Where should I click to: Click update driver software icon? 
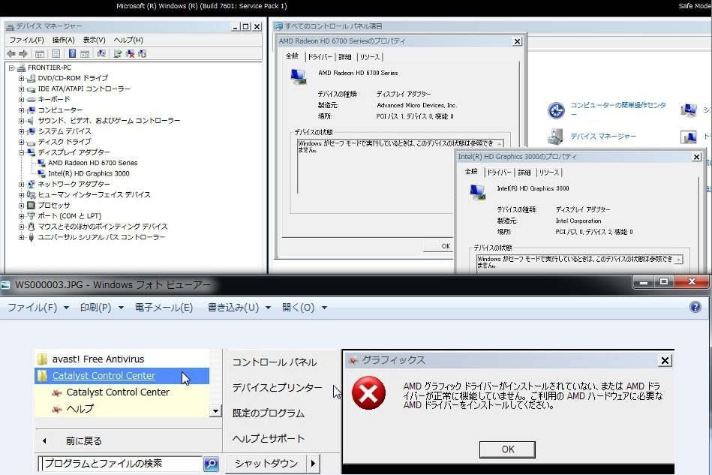118,53
